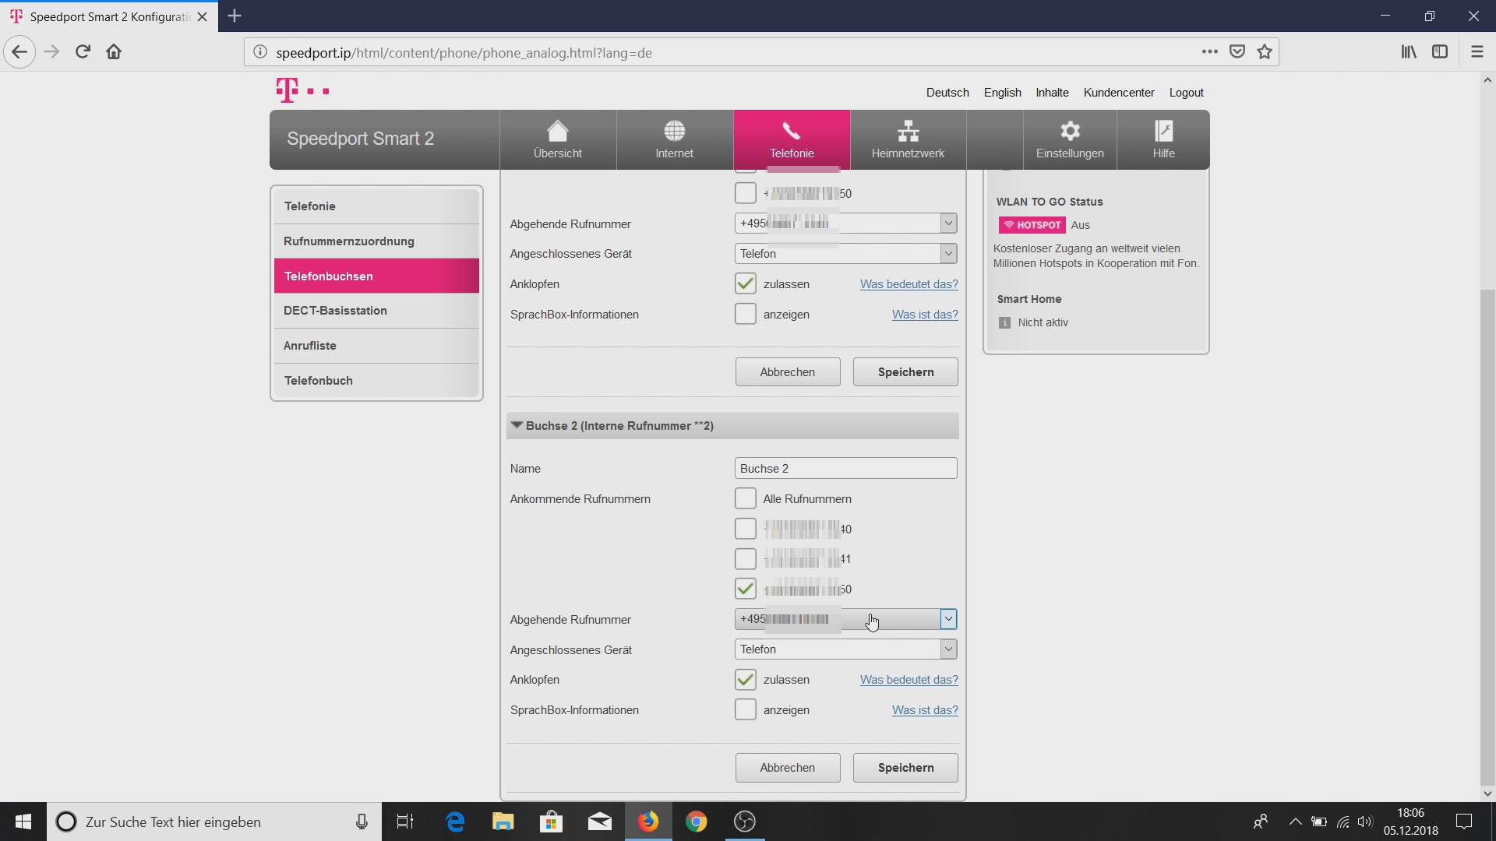Image resolution: width=1496 pixels, height=841 pixels.
Task: Check Buchse 2 number ending 41
Action: coord(746,559)
